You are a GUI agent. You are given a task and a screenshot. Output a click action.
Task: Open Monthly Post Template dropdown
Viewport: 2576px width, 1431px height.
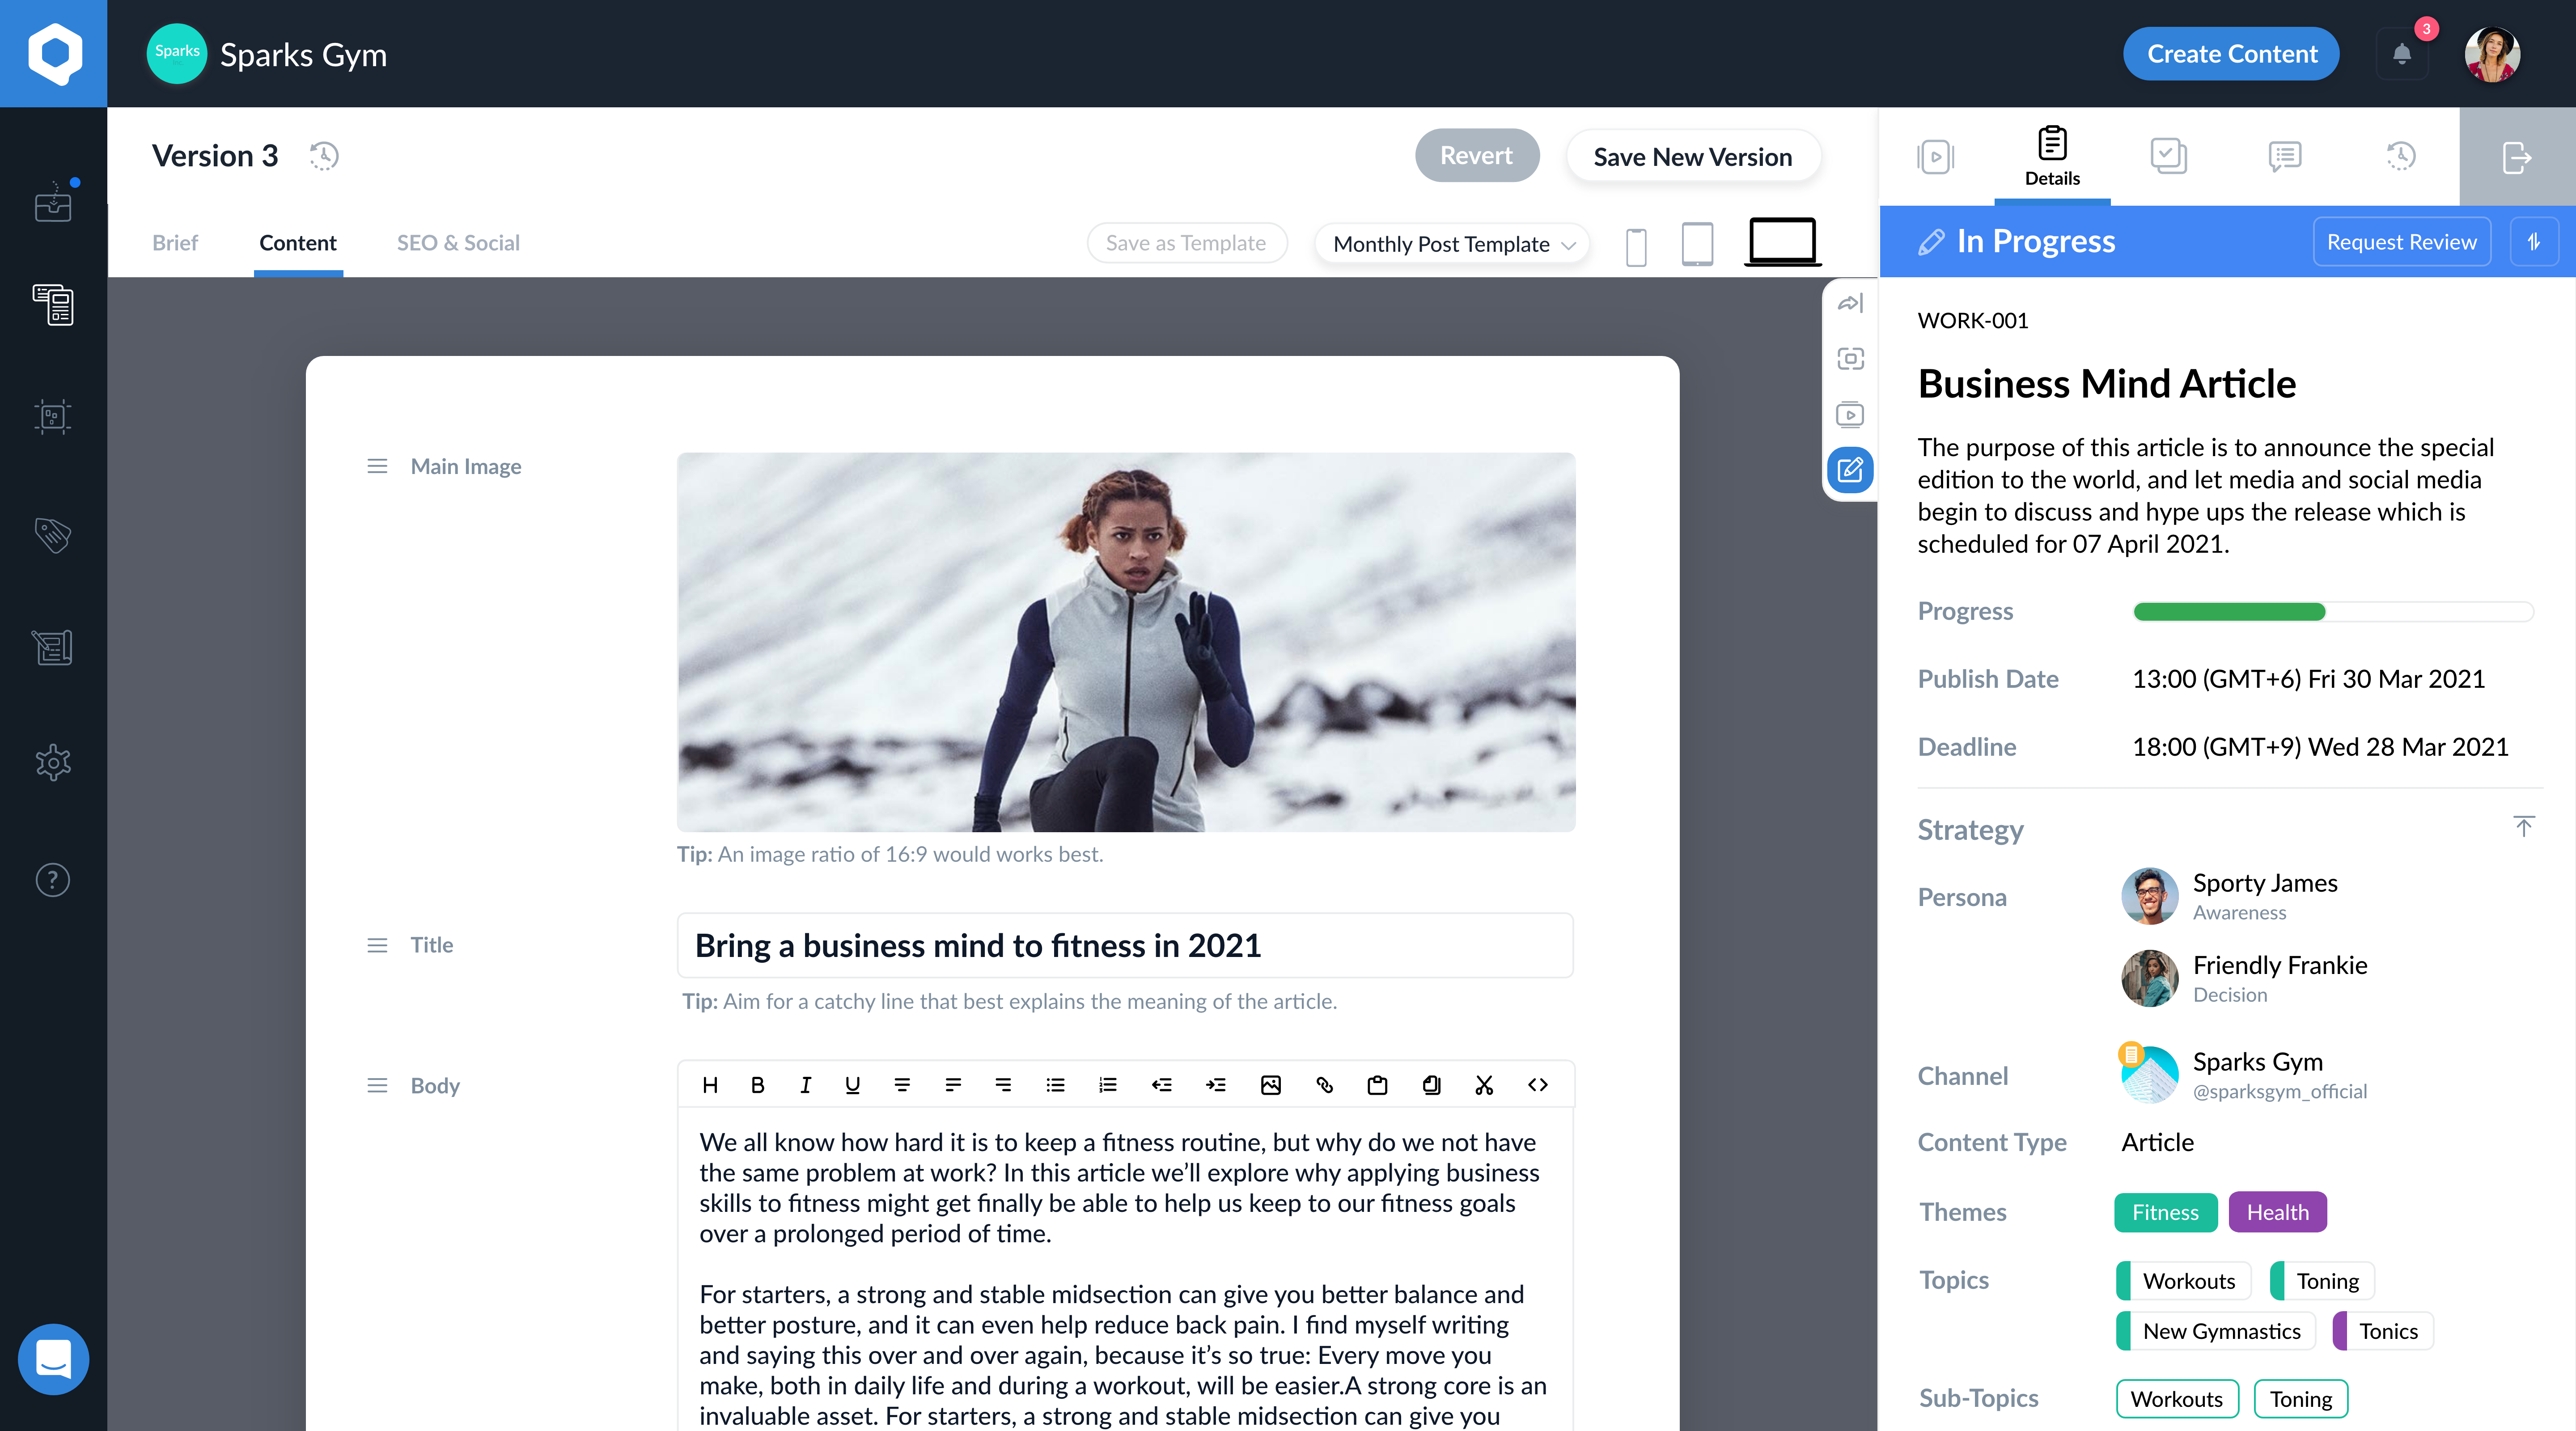point(1452,244)
